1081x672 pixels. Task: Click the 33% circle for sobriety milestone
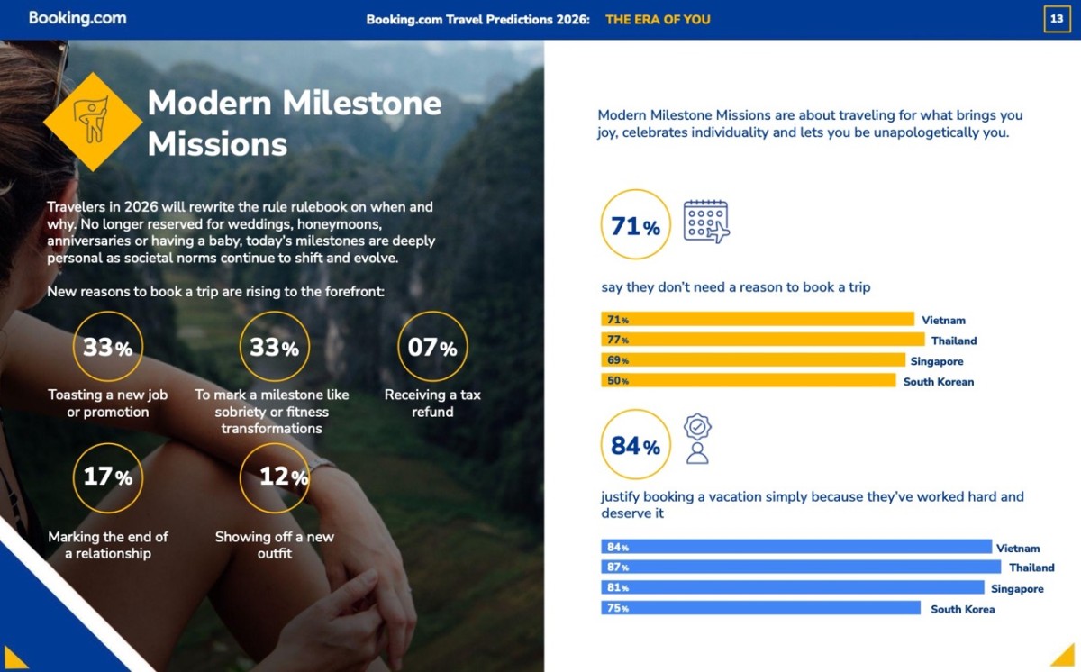point(274,347)
